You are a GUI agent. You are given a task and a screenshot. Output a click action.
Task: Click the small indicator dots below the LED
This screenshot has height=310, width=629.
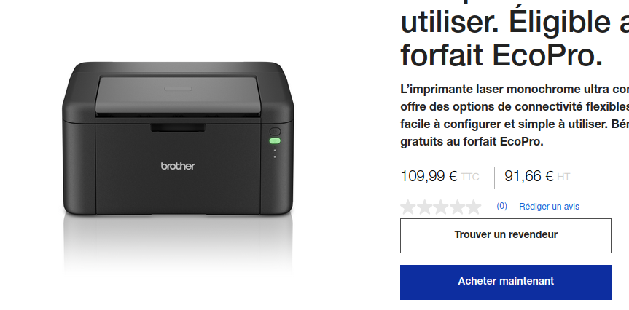click(275, 154)
